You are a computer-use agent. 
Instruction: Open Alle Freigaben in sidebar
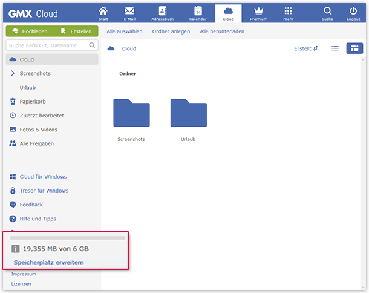pos(36,143)
